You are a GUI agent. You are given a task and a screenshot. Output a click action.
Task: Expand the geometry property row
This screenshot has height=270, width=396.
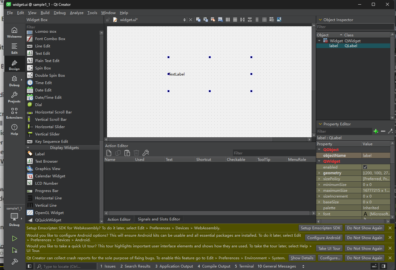pos(319,173)
